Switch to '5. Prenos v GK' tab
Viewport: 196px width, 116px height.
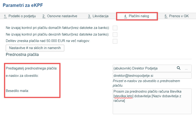[177, 16]
